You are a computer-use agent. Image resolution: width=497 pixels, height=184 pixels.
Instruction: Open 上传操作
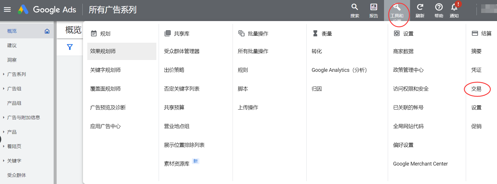(248, 108)
